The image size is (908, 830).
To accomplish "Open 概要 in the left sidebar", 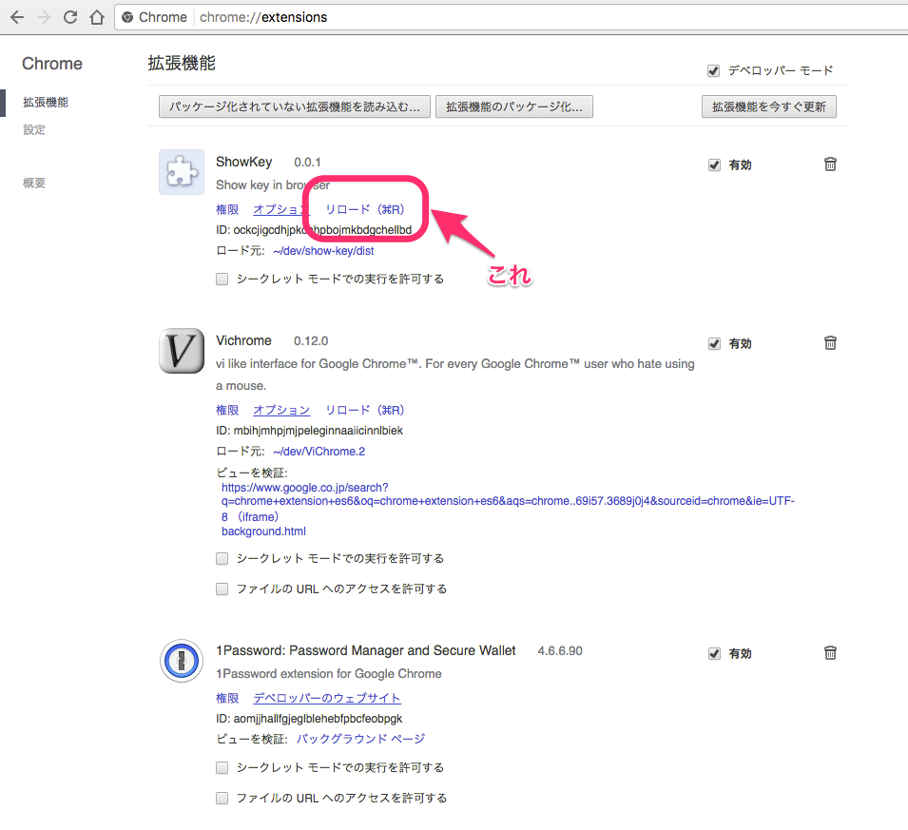I will click(x=34, y=183).
